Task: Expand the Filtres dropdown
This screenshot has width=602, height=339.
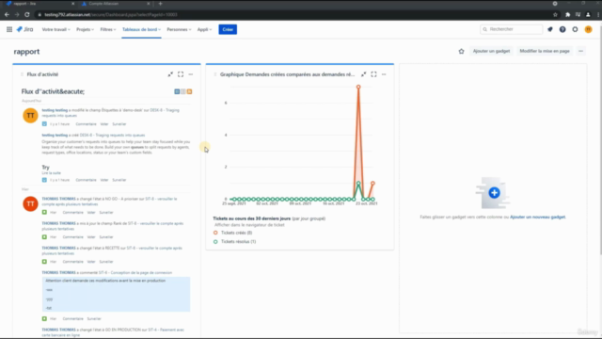Action: coord(108,29)
